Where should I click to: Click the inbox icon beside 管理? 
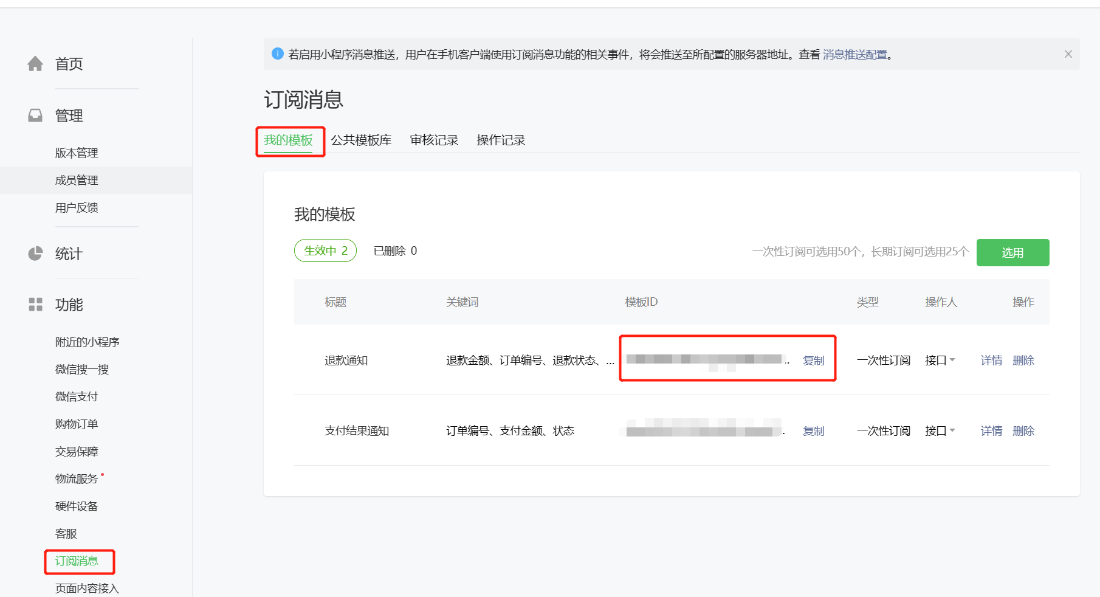point(35,116)
